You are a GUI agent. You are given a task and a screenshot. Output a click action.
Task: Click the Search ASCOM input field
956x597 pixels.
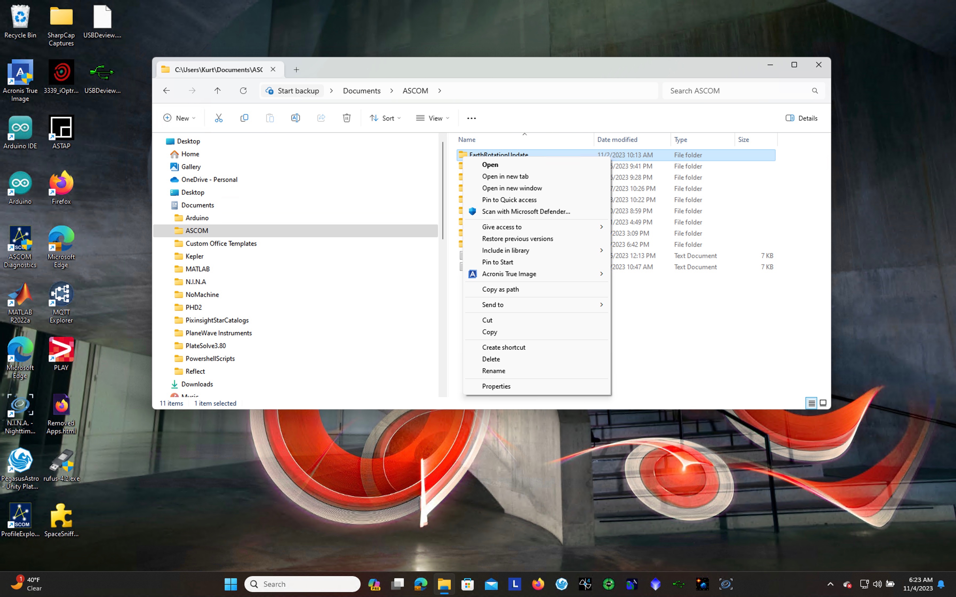pos(738,91)
